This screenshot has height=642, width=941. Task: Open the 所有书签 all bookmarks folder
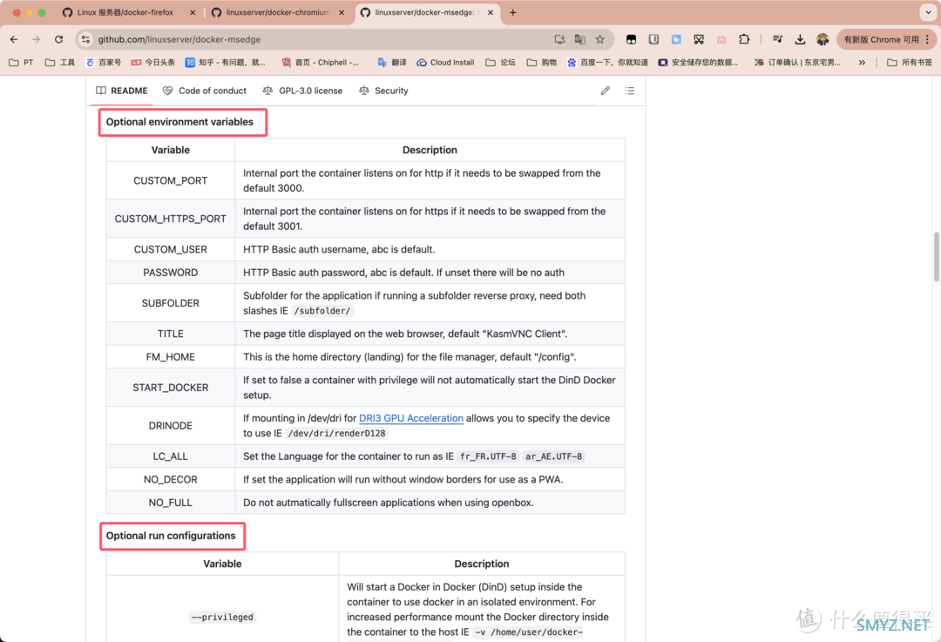[x=909, y=63]
